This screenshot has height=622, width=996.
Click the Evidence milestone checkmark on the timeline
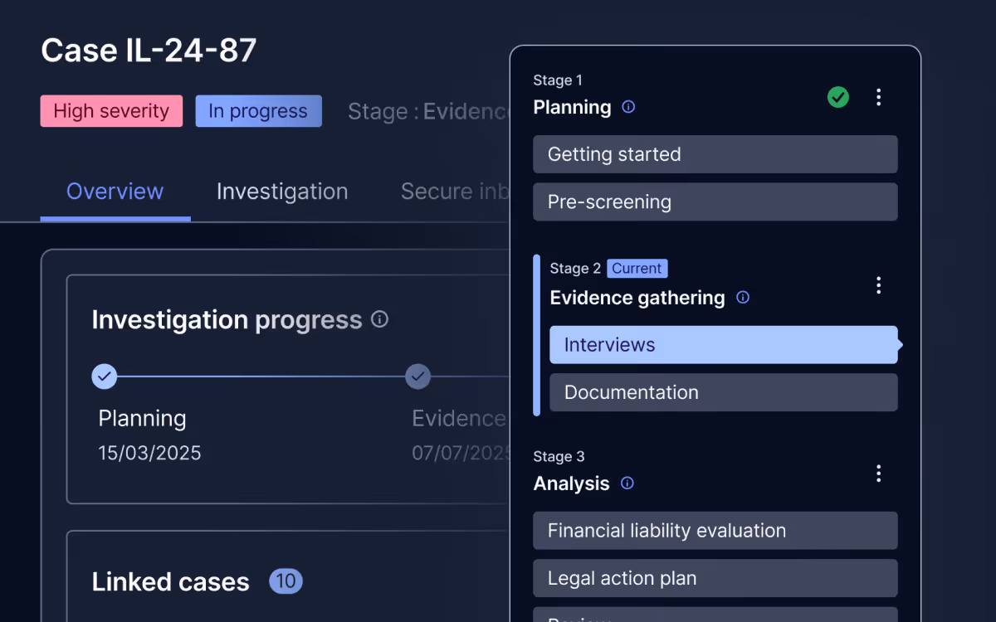click(417, 377)
